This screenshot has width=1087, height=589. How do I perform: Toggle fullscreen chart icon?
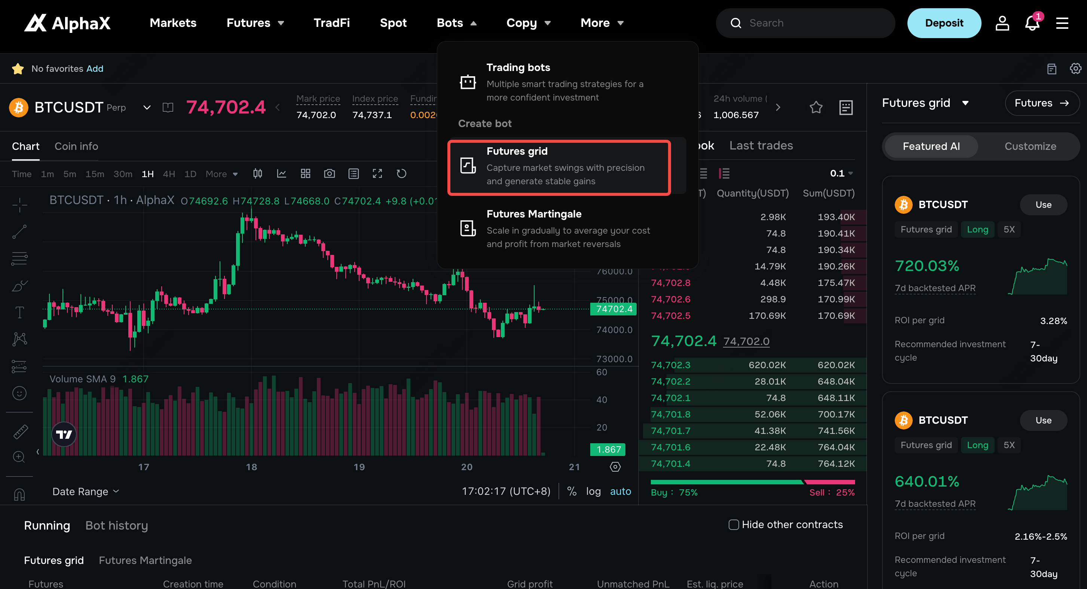(377, 174)
